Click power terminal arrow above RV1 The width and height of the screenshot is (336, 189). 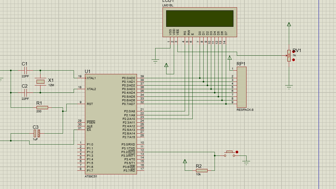289,24
